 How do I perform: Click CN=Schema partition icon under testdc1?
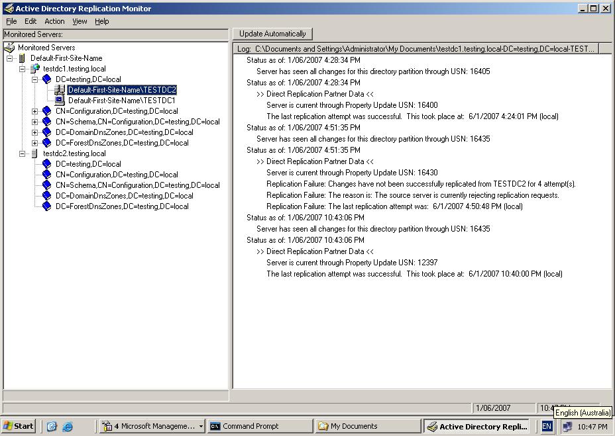[x=46, y=122]
